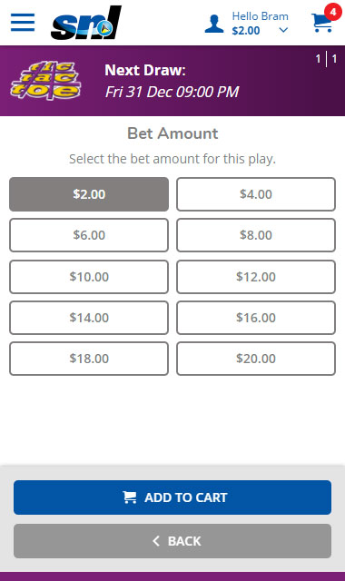
Task: Select the $14.00 bet amount
Action: coord(89,318)
